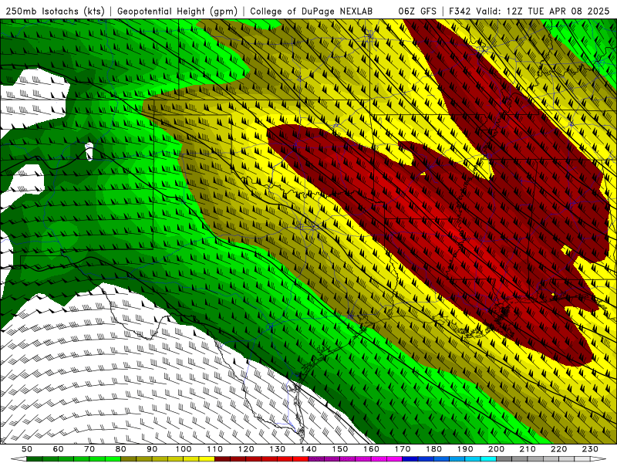Click the 180 legend number
Screen dimensions: 617x463
433,449
